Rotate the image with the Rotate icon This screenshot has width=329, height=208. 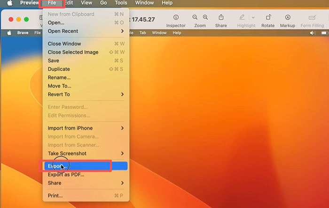click(268, 18)
